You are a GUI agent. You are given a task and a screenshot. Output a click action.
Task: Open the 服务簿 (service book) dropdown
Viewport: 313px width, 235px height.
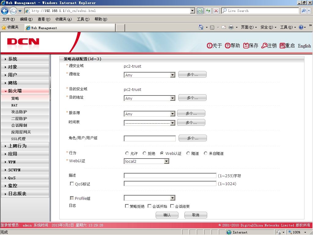pyautogui.click(x=149, y=114)
